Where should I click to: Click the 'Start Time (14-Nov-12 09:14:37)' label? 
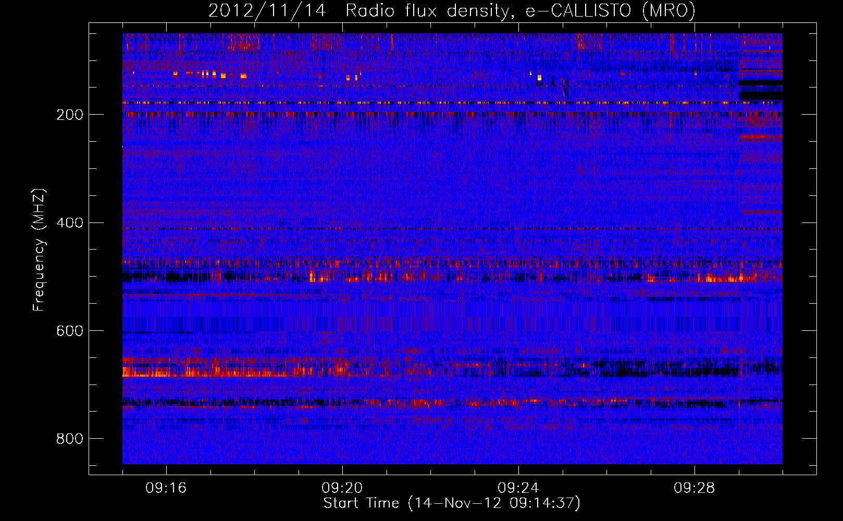452,503
